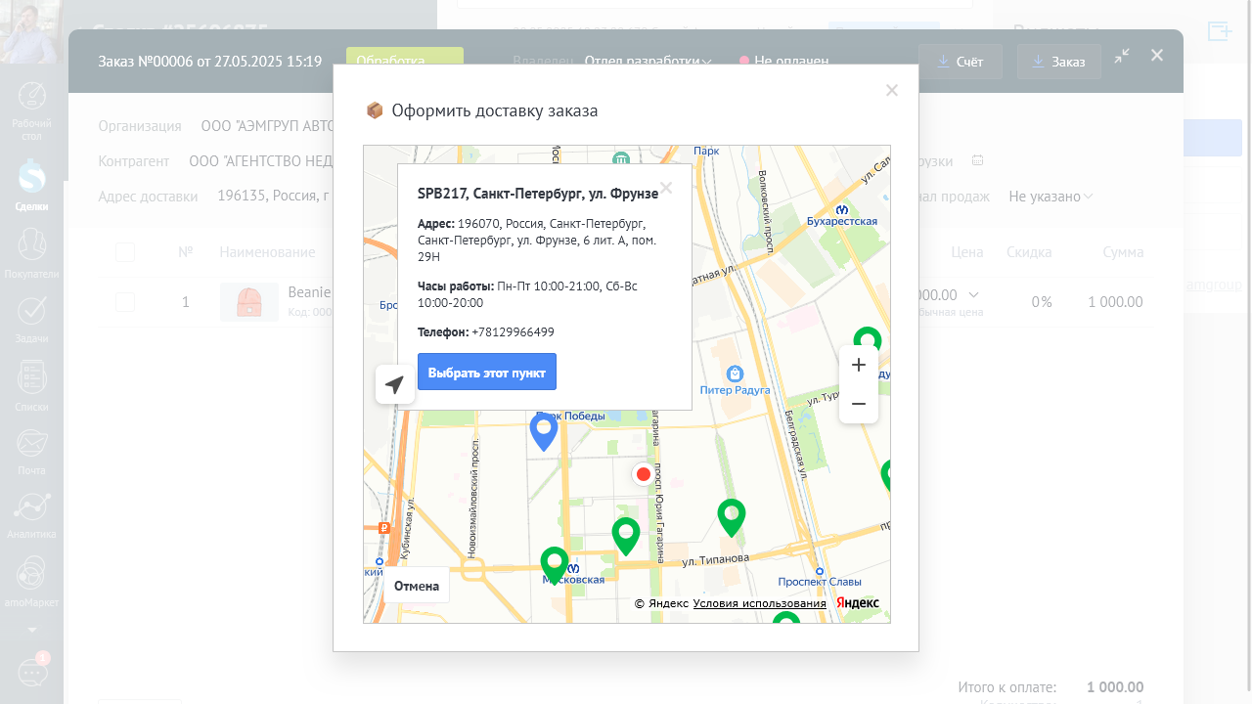1252x704 pixels.
Task: Open Почта section in sidebar
Action: pyautogui.click(x=32, y=451)
